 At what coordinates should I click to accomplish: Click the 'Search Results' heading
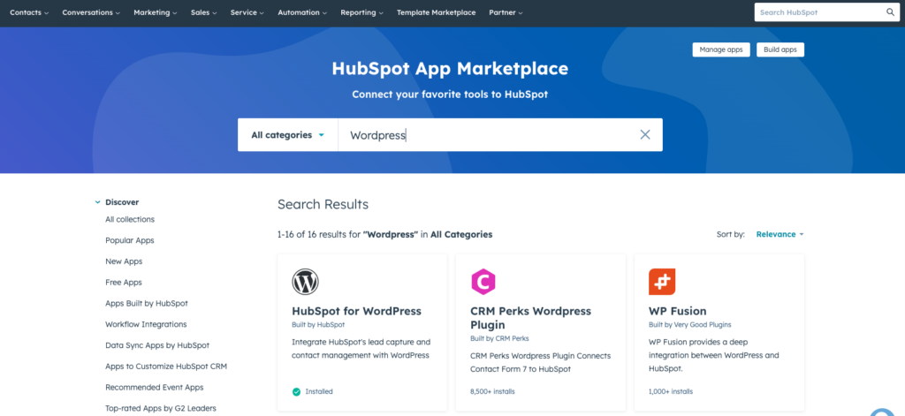pyautogui.click(x=323, y=204)
